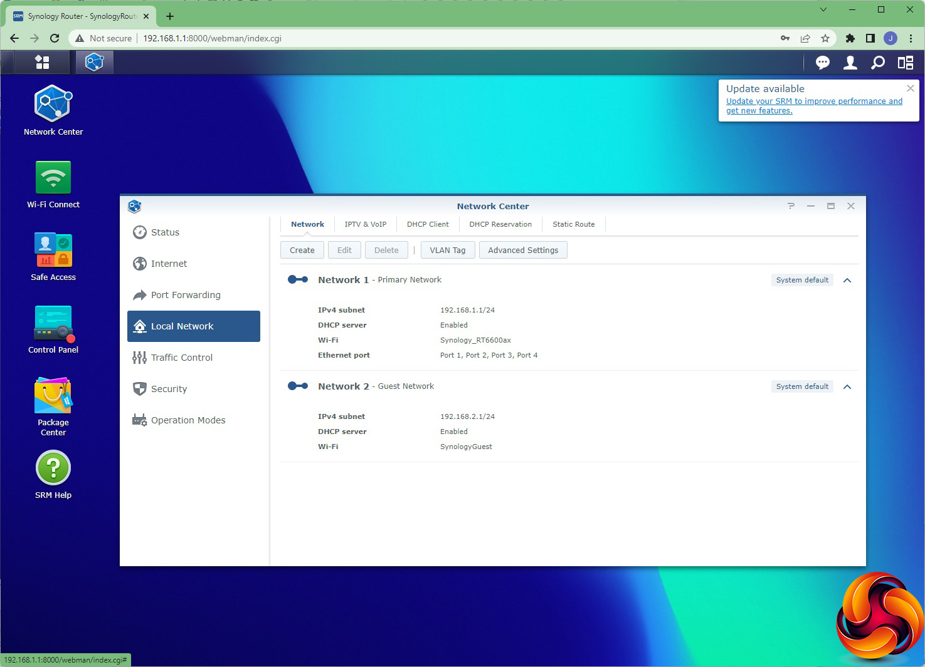Open Advanced Settings
925x667 pixels.
click(x=523, y=250)
